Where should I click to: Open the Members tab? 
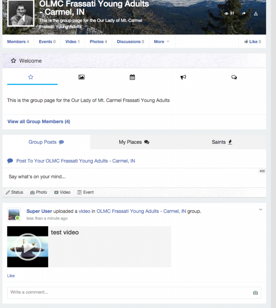click(18, 42)
